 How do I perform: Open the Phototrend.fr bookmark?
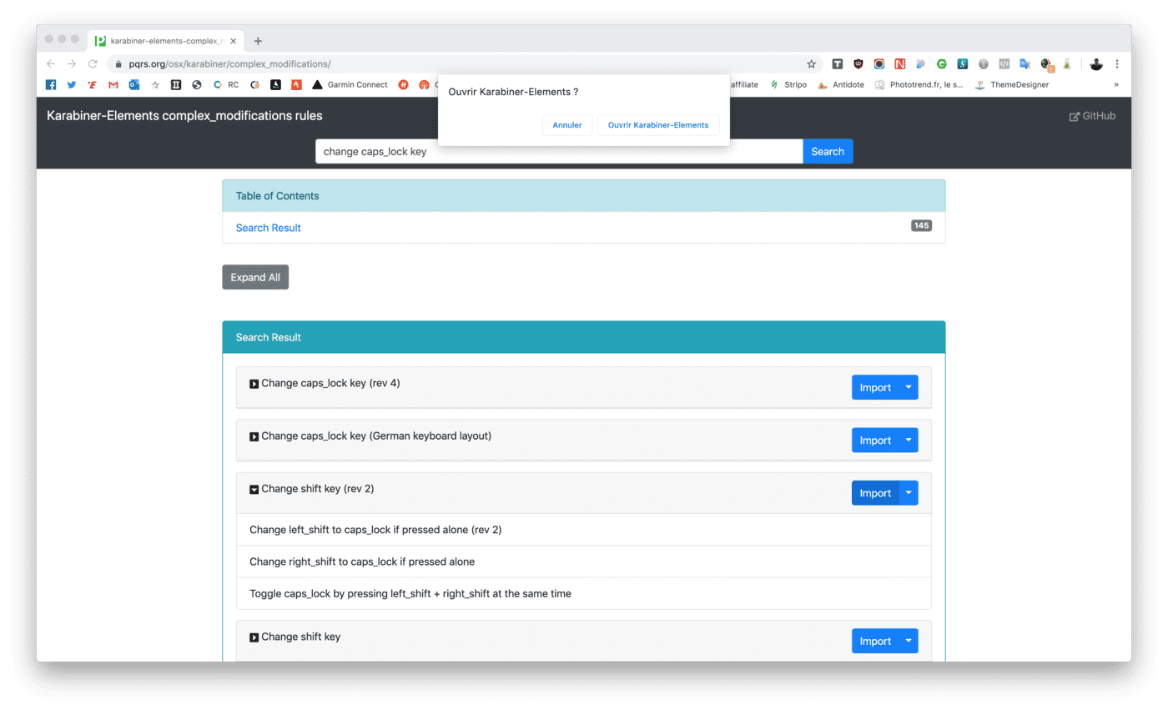coord(919,84)
